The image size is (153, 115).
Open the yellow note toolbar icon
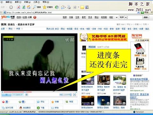[82, 7]
